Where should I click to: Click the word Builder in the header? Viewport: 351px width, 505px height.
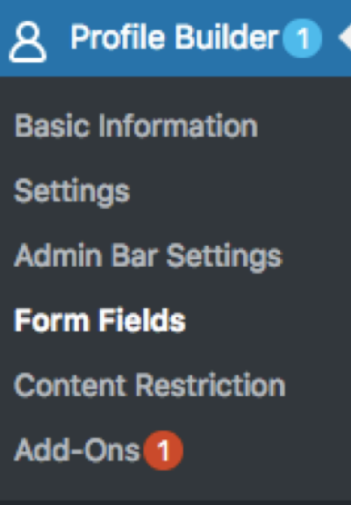226,38
